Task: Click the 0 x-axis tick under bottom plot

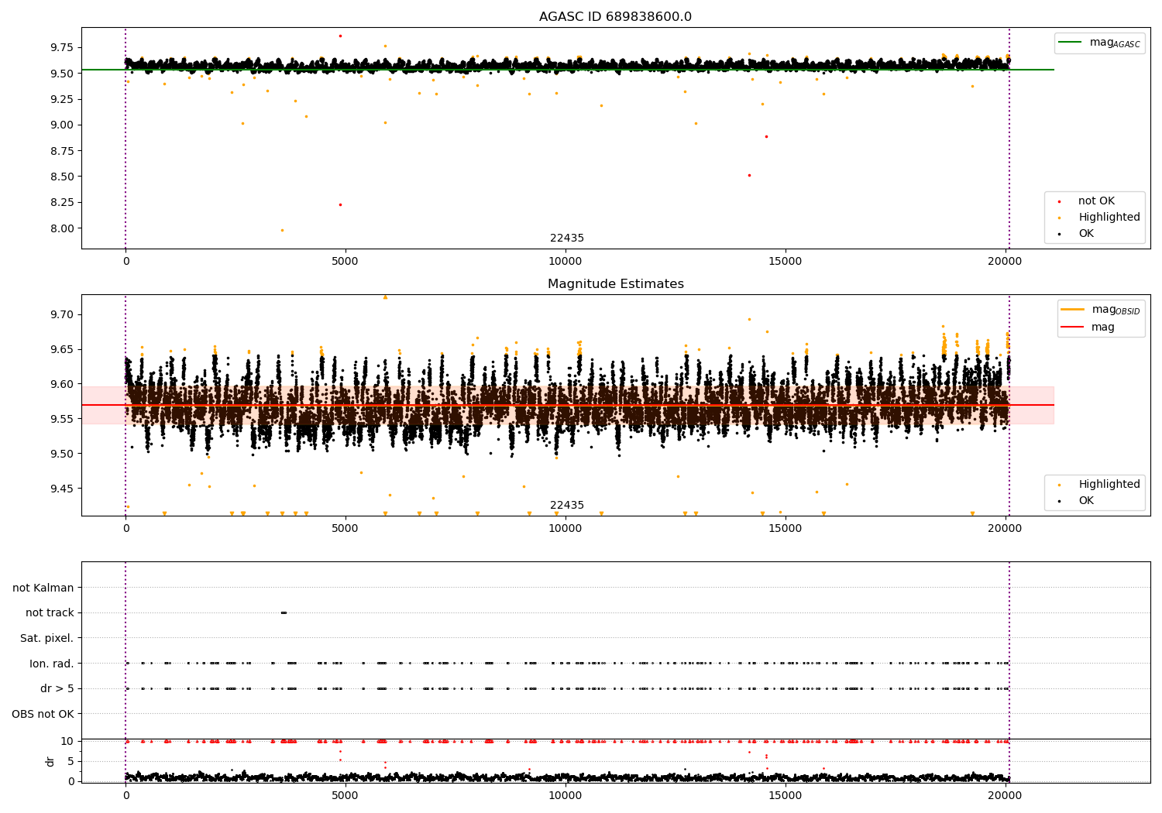Action: tap(125, 796)
